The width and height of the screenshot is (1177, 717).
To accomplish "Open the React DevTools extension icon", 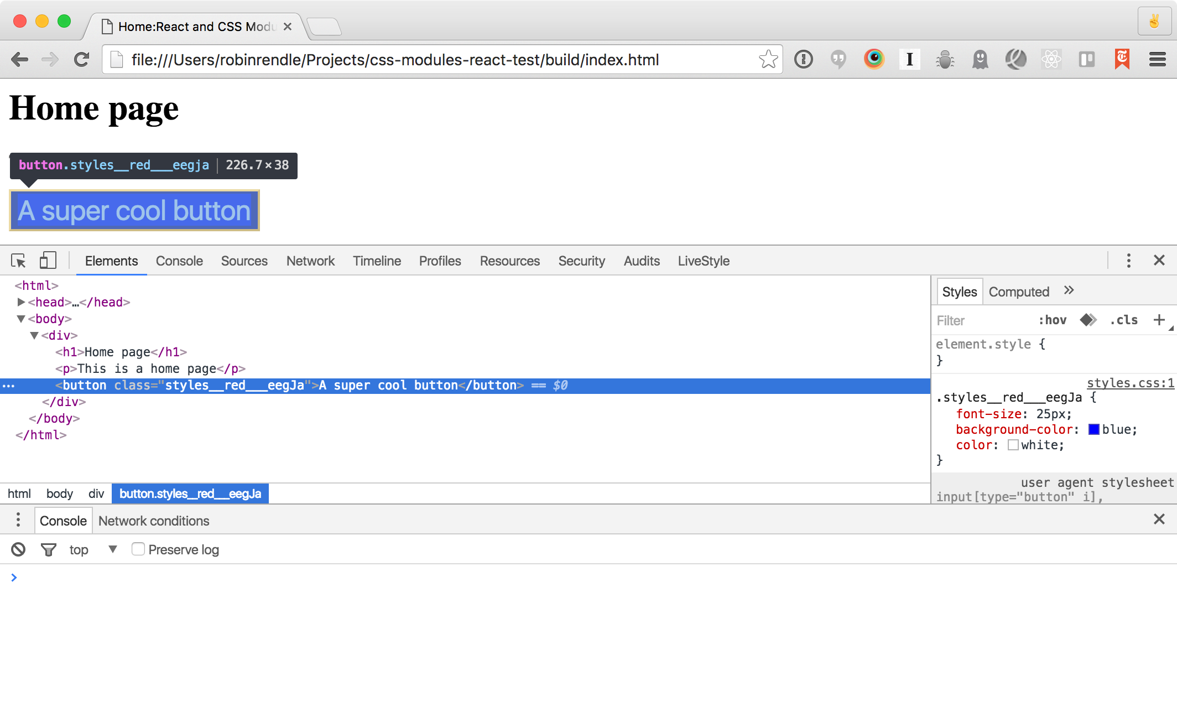I will (x=1051, y=59).
